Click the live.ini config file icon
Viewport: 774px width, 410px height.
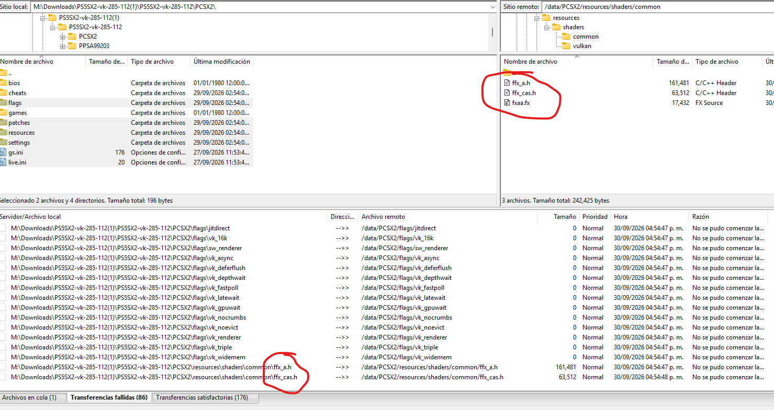(3, 162)
